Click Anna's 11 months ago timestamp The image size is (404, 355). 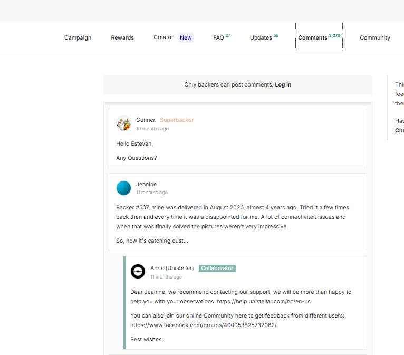tap(166, 277)
